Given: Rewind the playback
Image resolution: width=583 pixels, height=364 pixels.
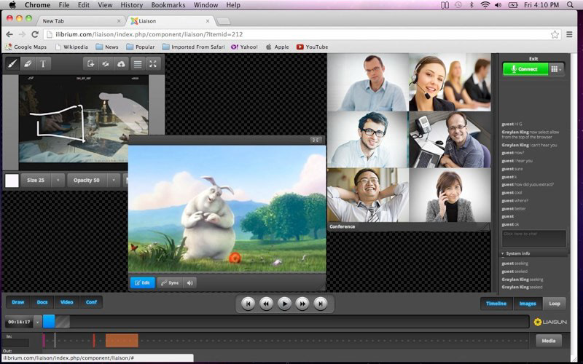Looking at the screenshot, I should point(266,304).
